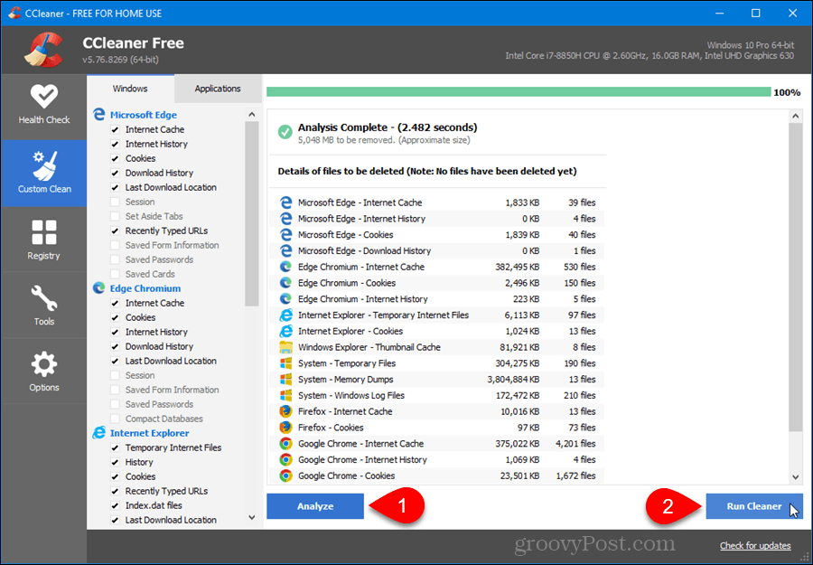
Task: Collapse the Edge Chromium group heading
Action: [x=145, y=288]
